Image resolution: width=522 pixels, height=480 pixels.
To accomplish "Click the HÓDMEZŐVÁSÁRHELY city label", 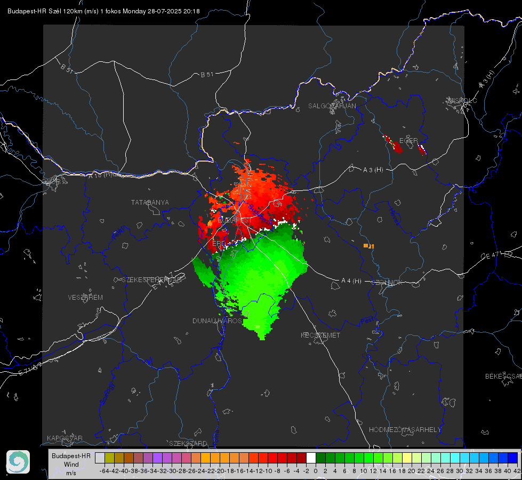I will [x=405, y=430].
